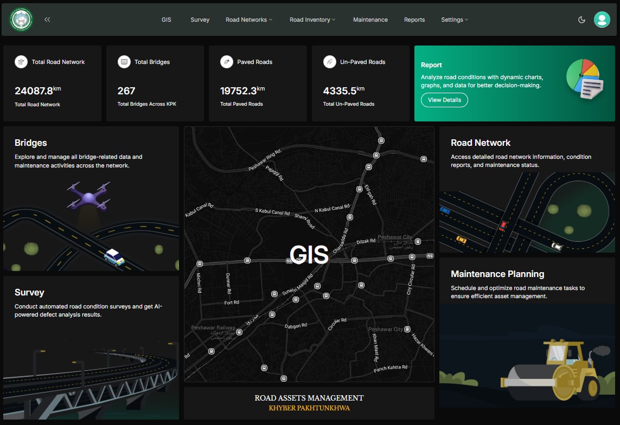620x425 pixels.
Task: Click the 267 bridges value
Action: coord(126,91)
